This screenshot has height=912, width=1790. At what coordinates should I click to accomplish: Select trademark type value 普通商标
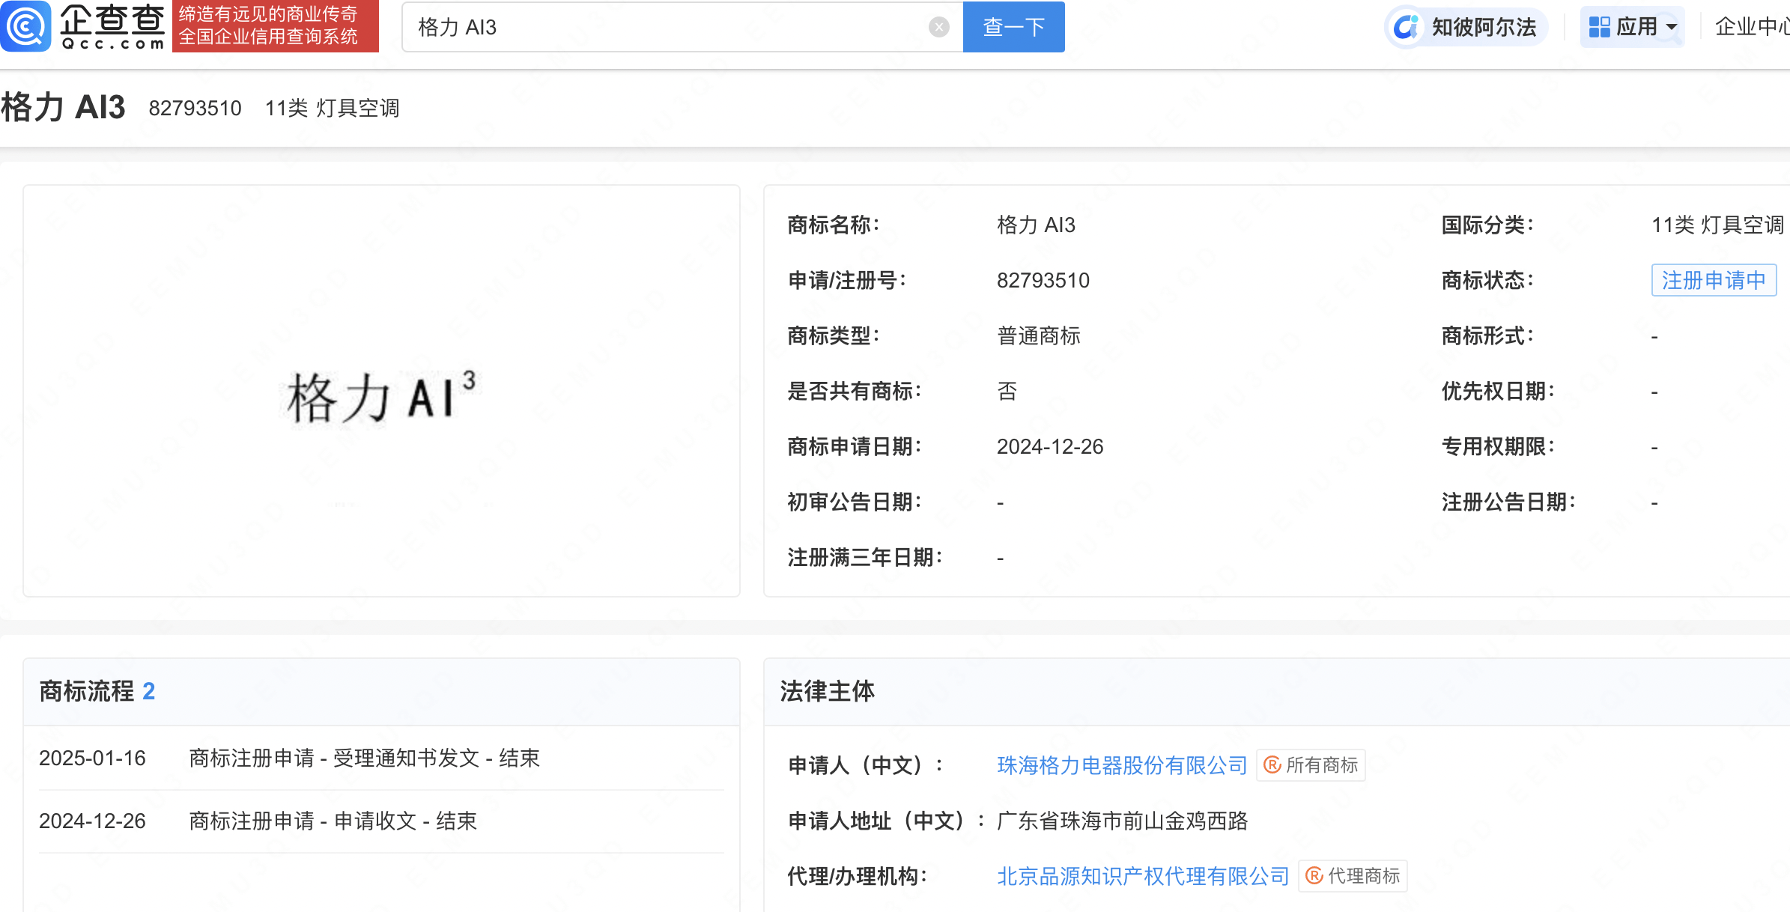tap(1038, 335)
